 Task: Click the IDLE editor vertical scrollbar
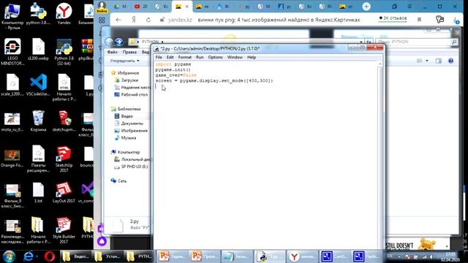pyautogui.click(x=380, y=155)
